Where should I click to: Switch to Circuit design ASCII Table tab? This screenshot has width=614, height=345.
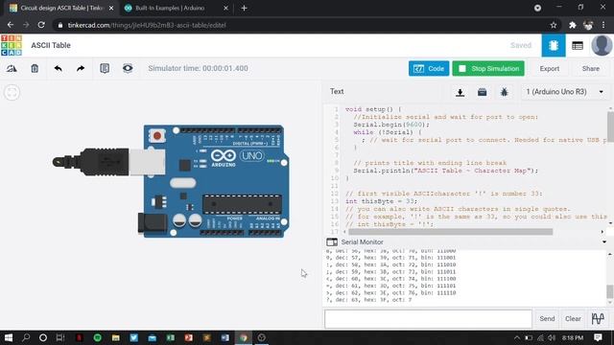point(61,8)
